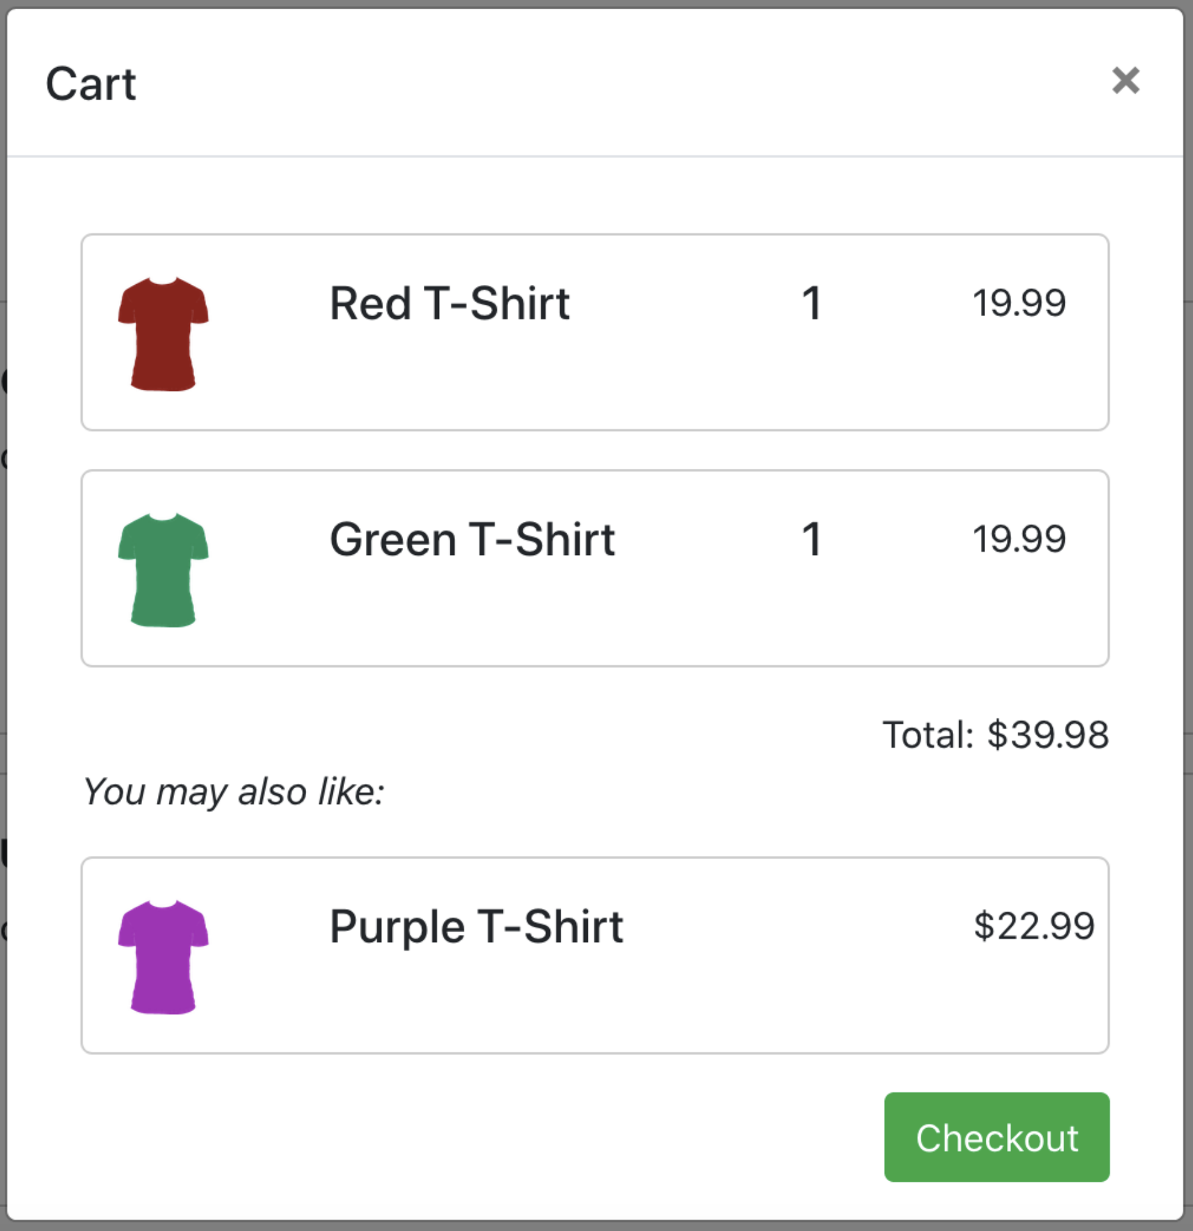This screenshot has width=1193, height=1231.
Task: Open the suggested Purple T-Shirt name
Action: (x=476, y=926)
